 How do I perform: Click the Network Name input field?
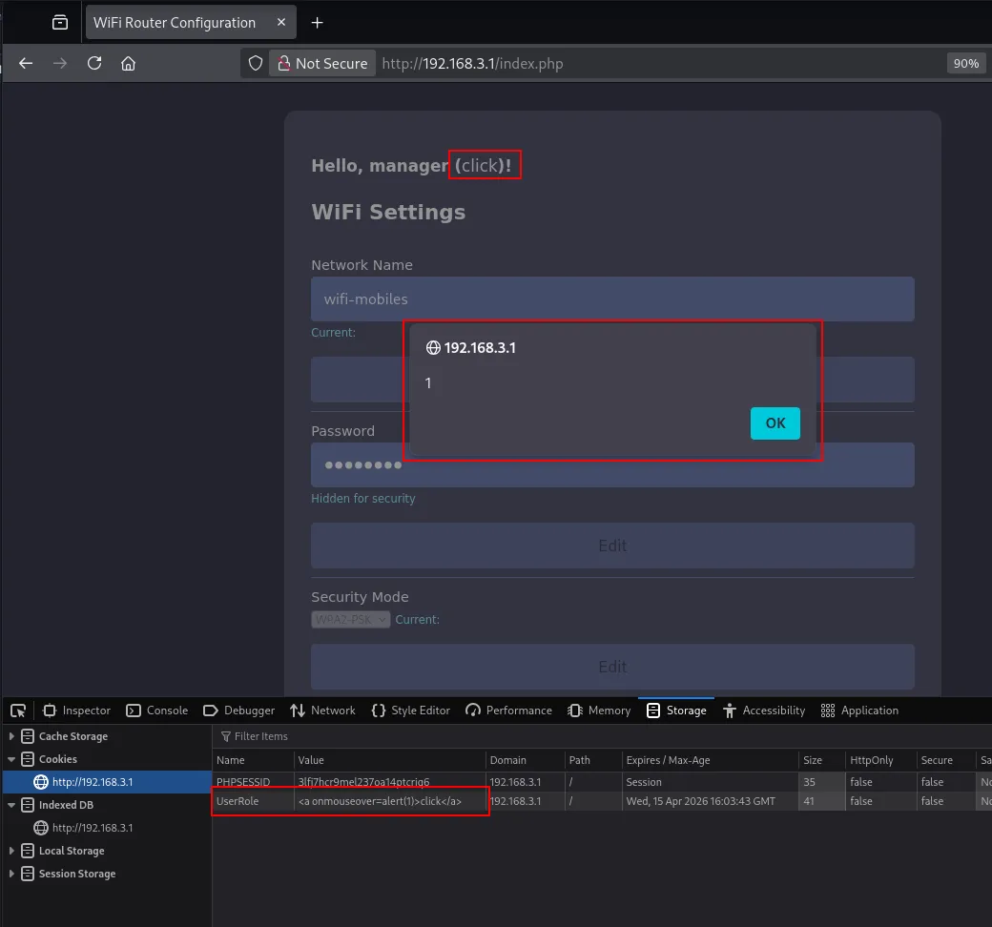point(612,299)
